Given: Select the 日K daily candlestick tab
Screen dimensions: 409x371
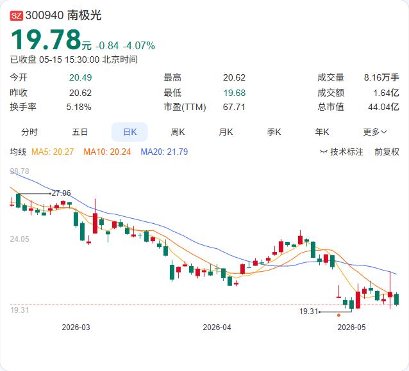Looking at the screenshot, I should (129, 132).
